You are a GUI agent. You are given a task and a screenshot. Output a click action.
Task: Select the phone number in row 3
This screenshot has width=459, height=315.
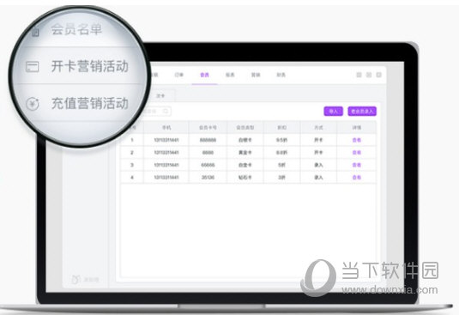[166, 165]
